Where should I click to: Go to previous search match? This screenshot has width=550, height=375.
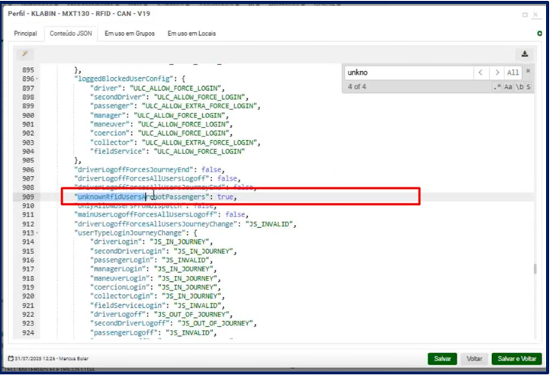point(481,72)
